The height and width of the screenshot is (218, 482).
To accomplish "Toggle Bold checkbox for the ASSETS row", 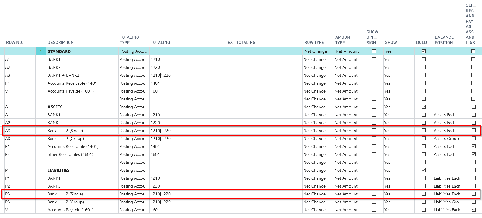I will [423, 107].
